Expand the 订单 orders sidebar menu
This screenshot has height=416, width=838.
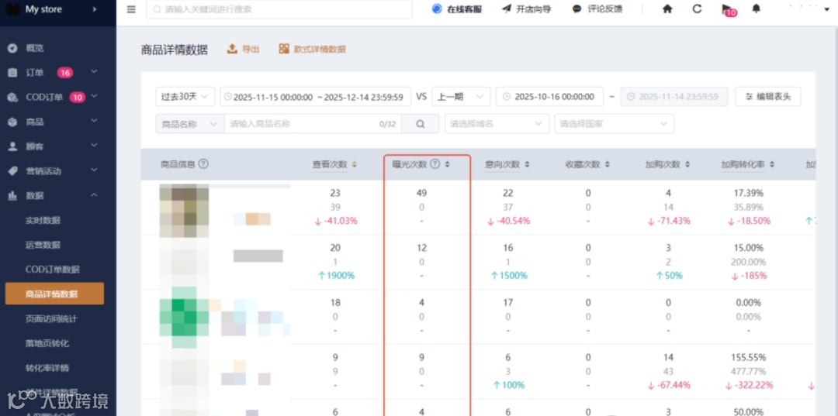(x=94, y=72)
